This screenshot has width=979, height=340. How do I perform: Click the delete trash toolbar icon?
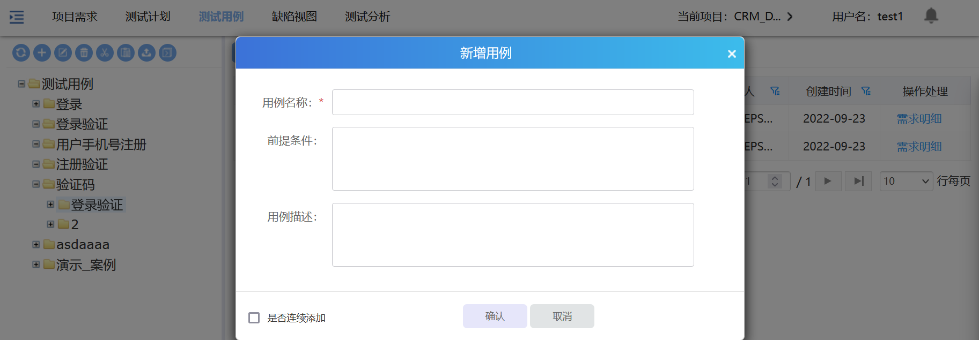(x=84, y=52)
